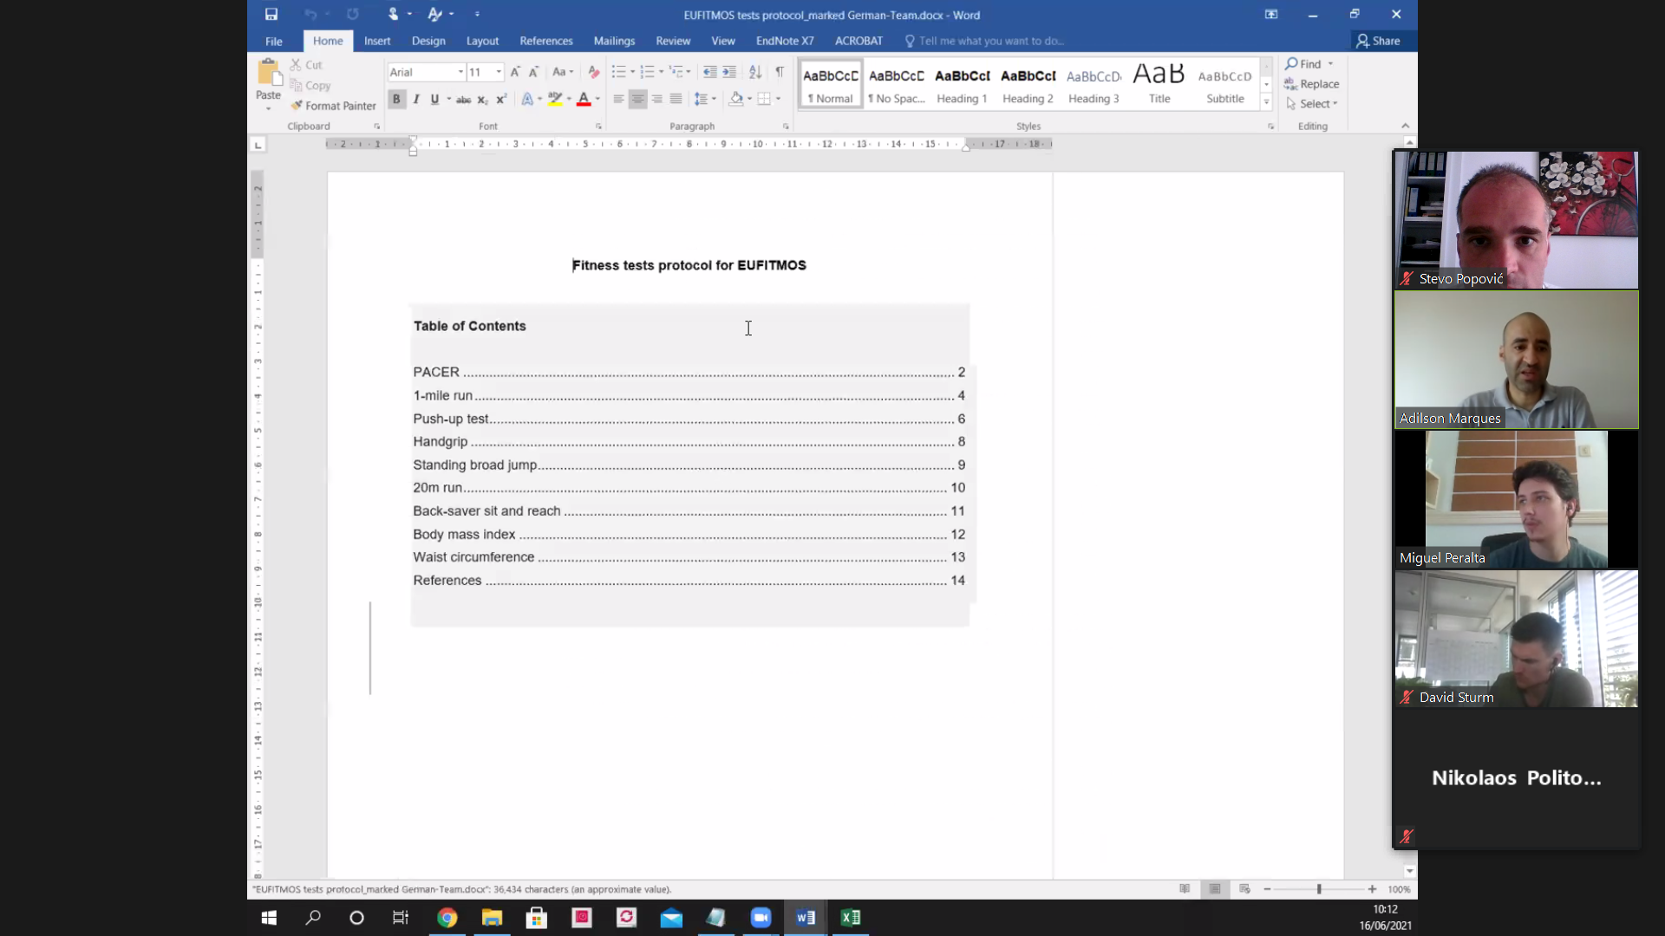Switch to the EndNote X7 tab
The height and width of the screenshot is (936, 1665).
(x=785, y=41)
